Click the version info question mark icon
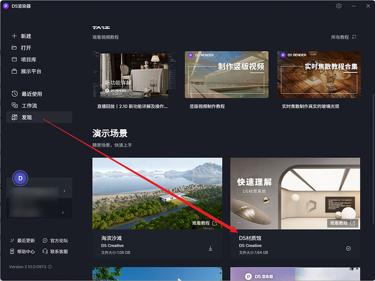The width and height of the screenshot is (375, 281). 50,267
